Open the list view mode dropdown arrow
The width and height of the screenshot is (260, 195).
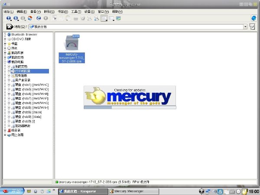(x=114, y=20)
